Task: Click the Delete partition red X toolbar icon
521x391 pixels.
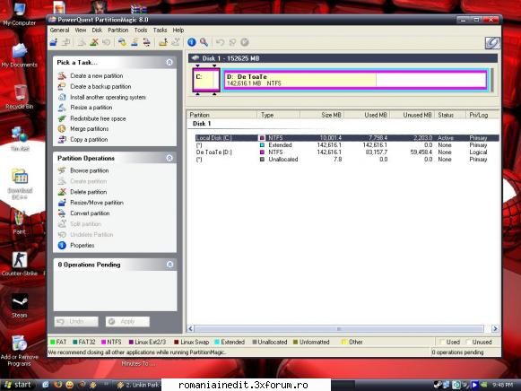Action: (94, 42)
